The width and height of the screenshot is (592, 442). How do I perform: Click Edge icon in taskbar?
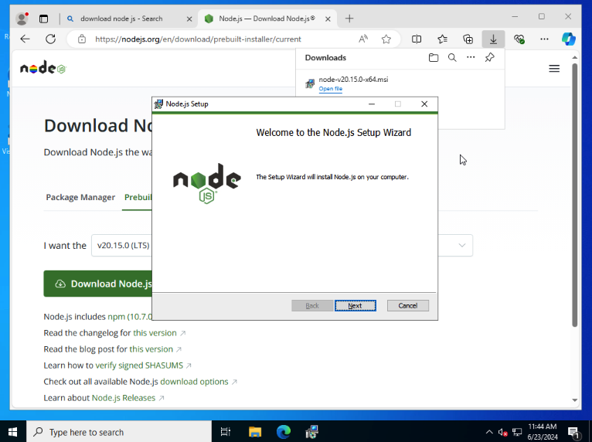284,431
